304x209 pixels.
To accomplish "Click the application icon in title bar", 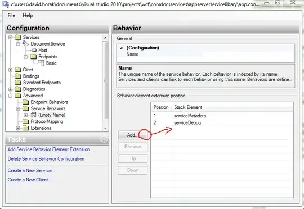I will 5,4.
